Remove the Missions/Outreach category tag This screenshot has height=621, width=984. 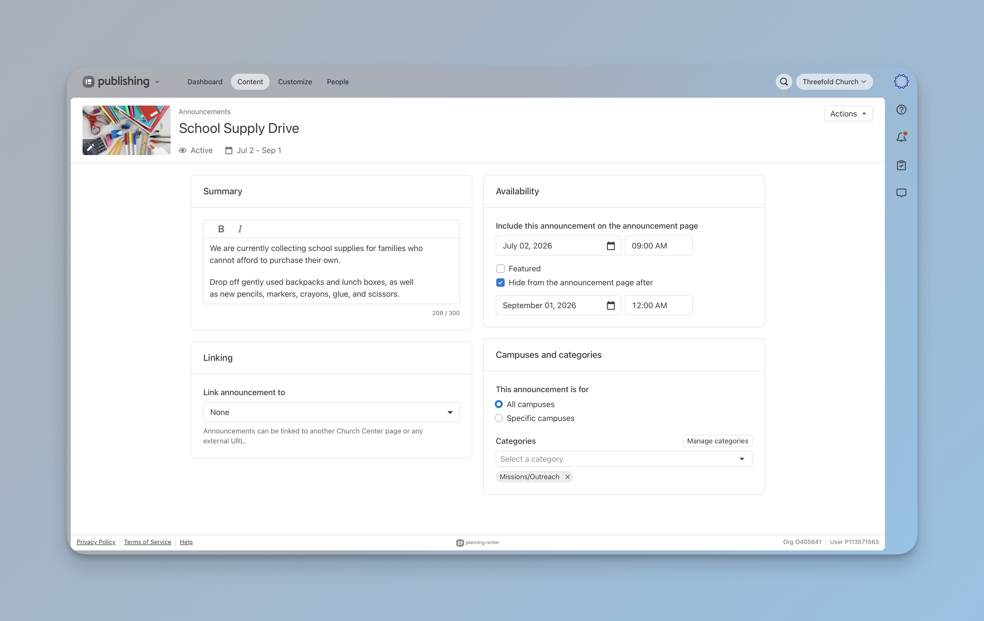pyautogui.click(x=567, y=477)
